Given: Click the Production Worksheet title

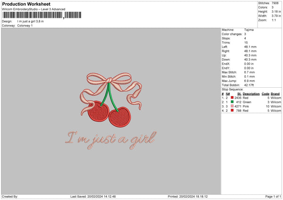Looking at the screenshot, I should (x=26, y=4).
